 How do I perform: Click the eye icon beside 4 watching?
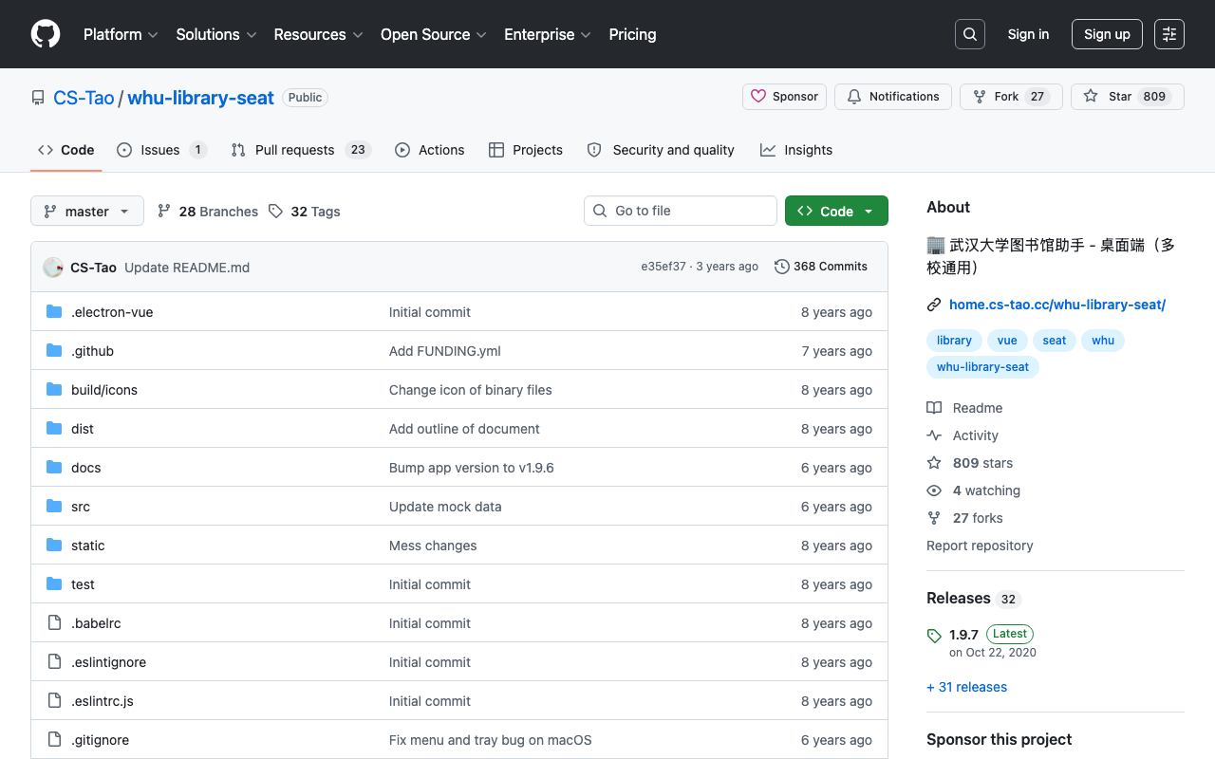934,491
